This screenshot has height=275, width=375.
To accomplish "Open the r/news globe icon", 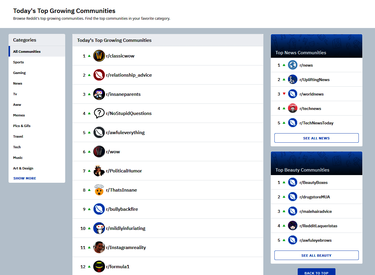I will pyautogui.click(x=292, y=65).
